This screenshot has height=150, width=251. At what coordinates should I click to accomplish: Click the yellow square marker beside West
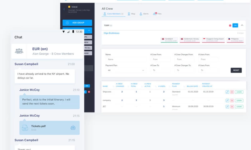[x=69, y=7]
